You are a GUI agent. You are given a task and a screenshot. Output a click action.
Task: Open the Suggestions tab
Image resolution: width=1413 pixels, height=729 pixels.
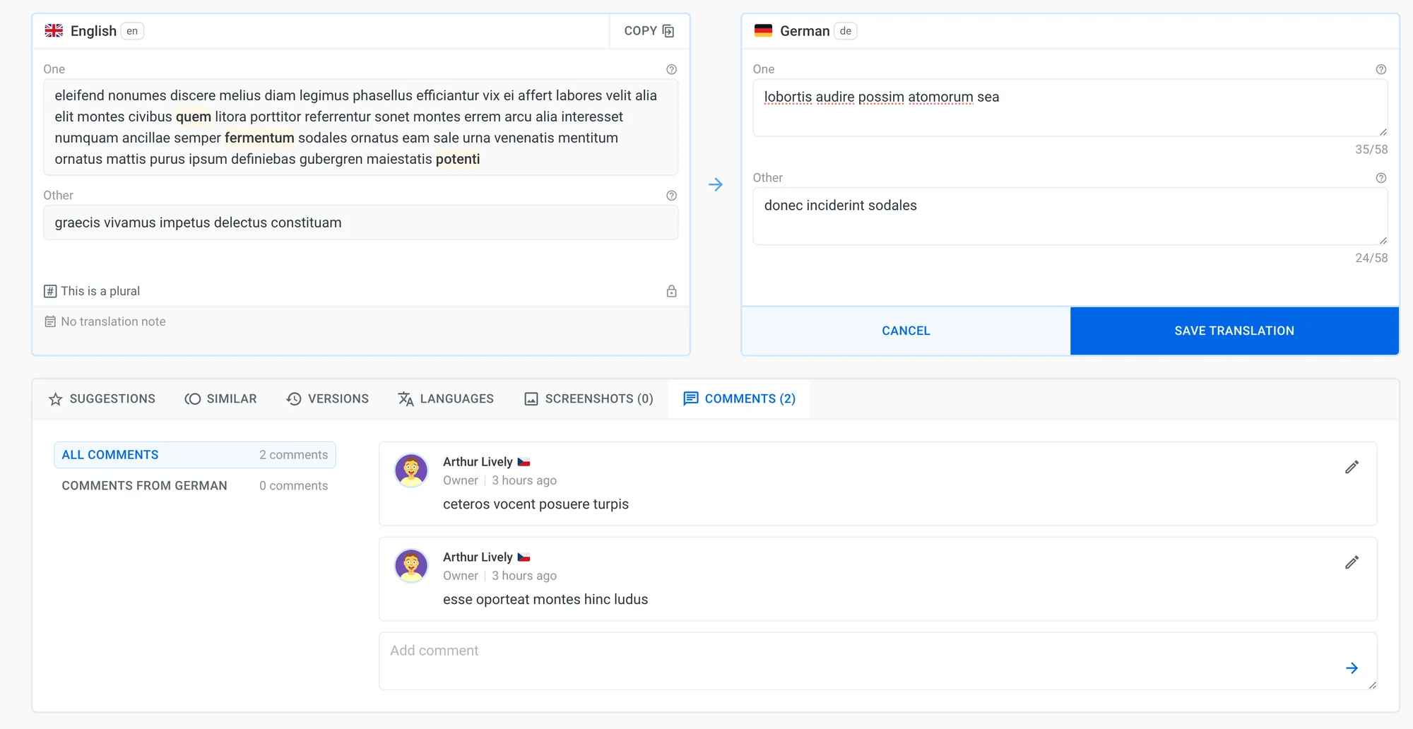click(102, 399)
